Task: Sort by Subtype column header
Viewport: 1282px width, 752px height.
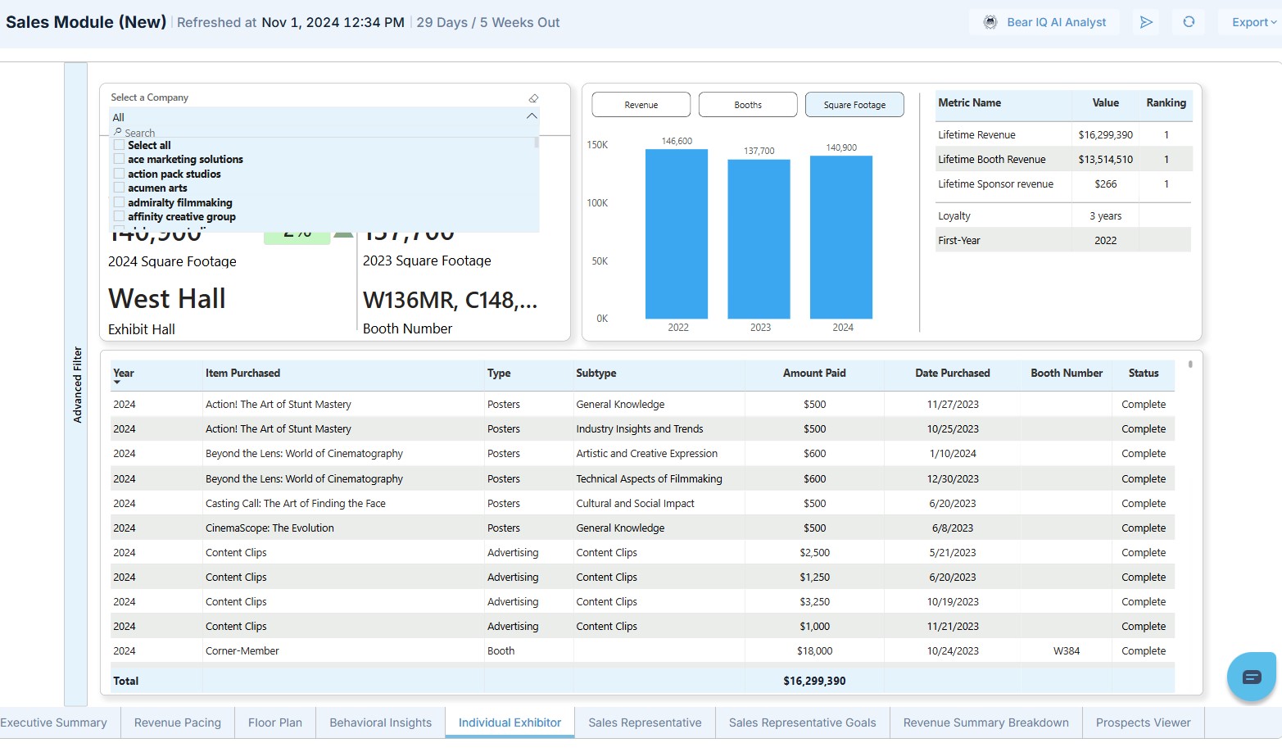Action: tap(596, 374)
